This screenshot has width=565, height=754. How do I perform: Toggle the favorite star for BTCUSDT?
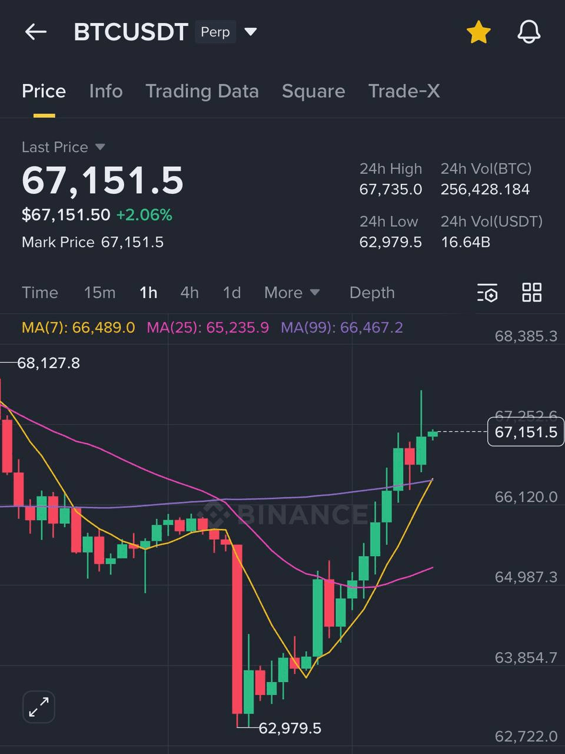pyautogui.click(x=478, y=32)
